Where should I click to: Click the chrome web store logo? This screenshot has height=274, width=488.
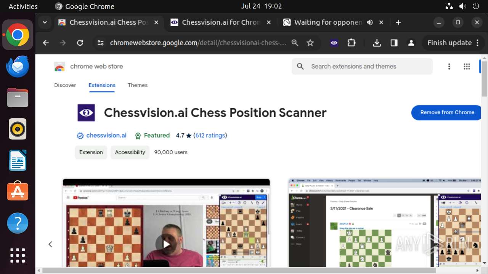pyautogui.click(x=88, y=67)
